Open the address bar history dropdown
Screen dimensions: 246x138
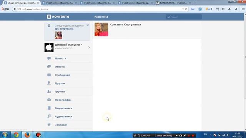(x=183, y=9)
